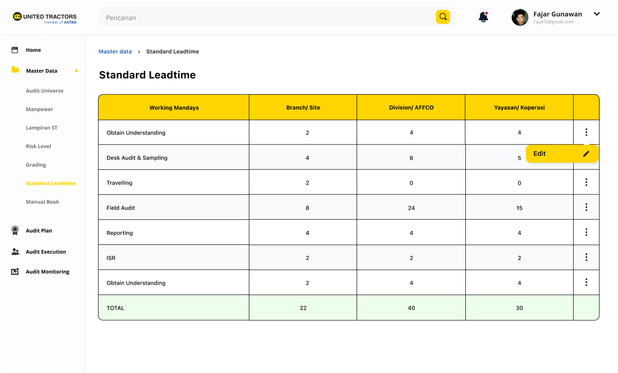Click the Audit Monitoring chart icon
The image size is (618, 373).
click(15, 272)
